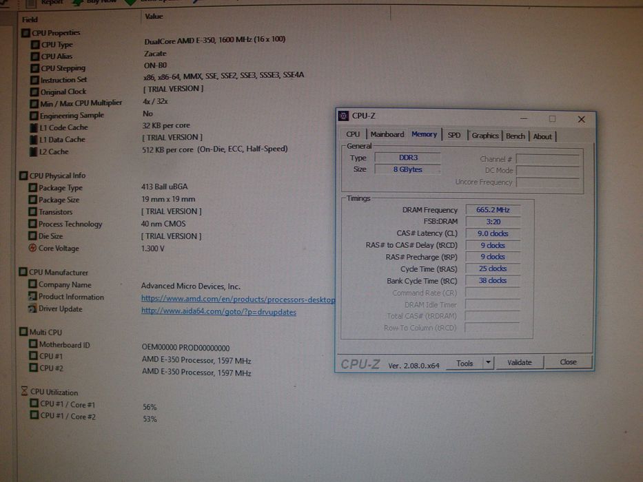This screenshot has width=643, height=482.
Task: Click the FSB:DRAM value 3:20
Action: coord(493,222)
